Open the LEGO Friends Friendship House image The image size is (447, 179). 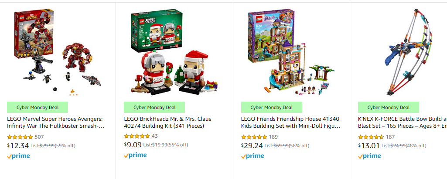point(291,52)
